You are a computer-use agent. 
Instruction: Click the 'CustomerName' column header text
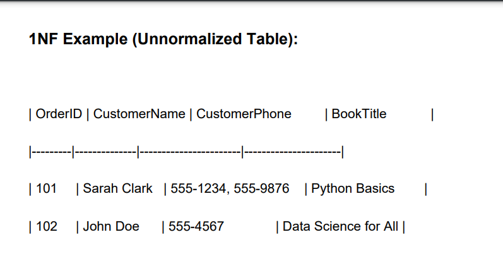tap(139, 114)
